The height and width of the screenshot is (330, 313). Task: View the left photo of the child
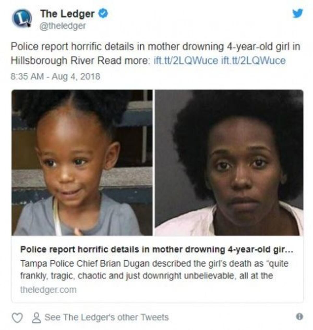[82, 163]
